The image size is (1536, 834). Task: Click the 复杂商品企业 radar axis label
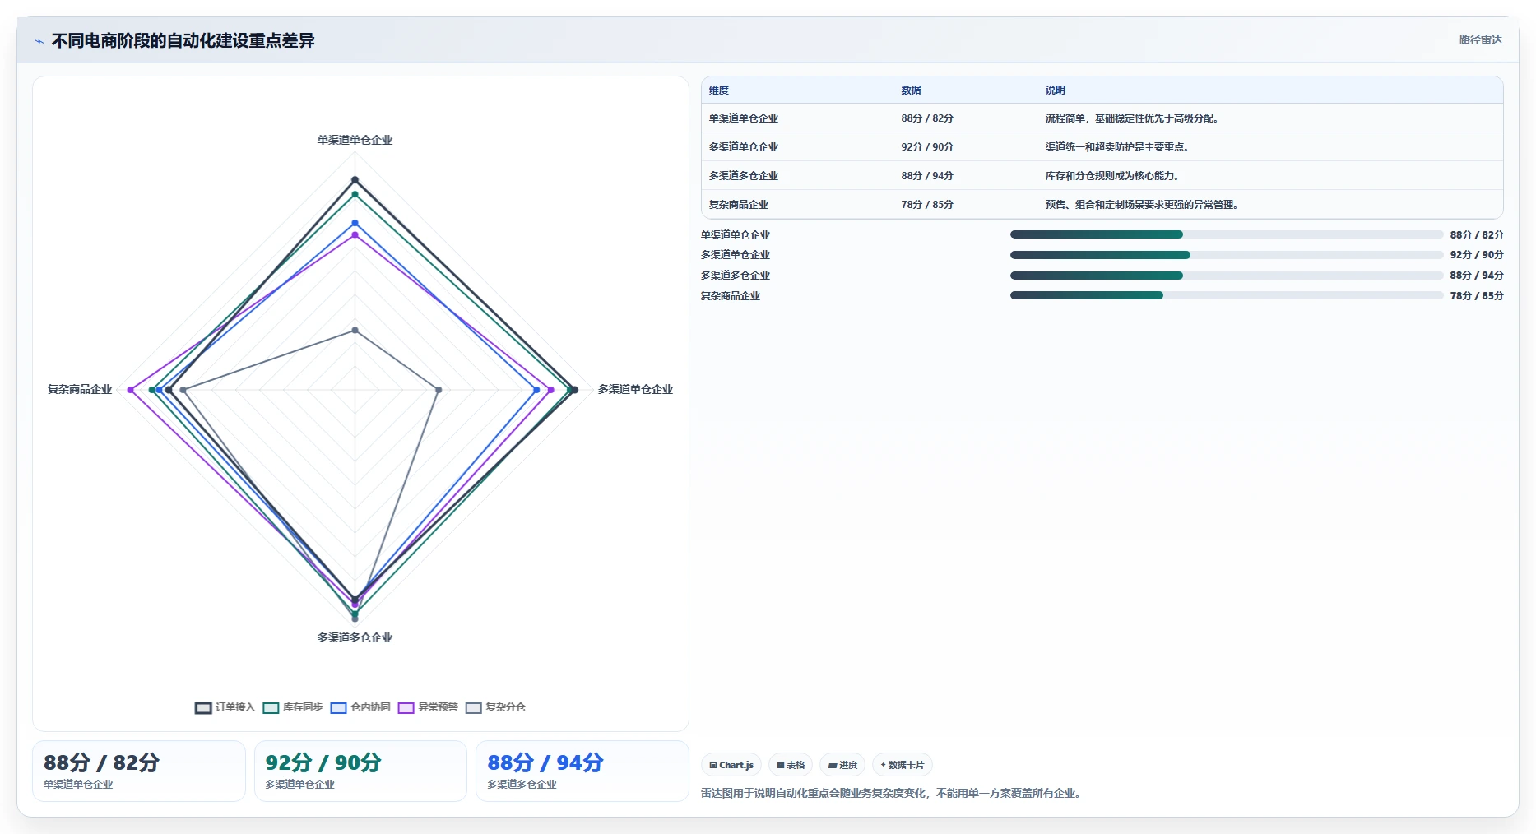coord(80,389)
